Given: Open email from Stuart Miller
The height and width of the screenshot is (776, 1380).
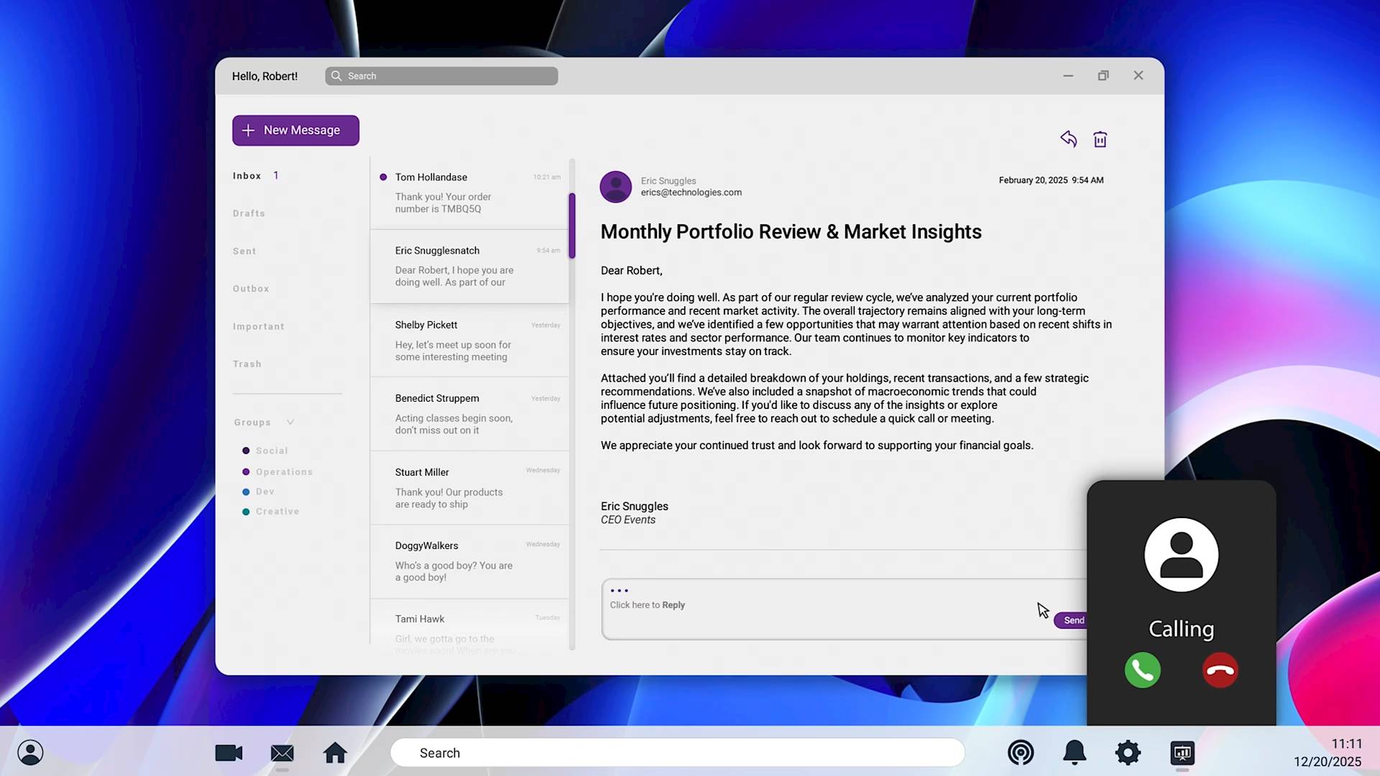Looking at the screenshot, I should [469, 488].
